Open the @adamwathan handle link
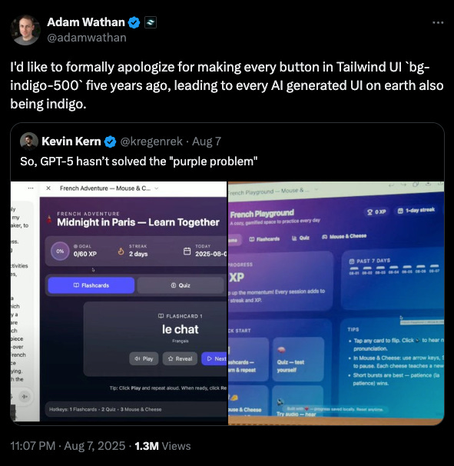Viewport: 454px width, 466px height. click(x=87, y=38)
